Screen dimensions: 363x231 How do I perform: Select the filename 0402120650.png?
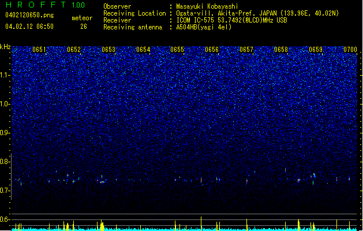(x=29, y=15)
